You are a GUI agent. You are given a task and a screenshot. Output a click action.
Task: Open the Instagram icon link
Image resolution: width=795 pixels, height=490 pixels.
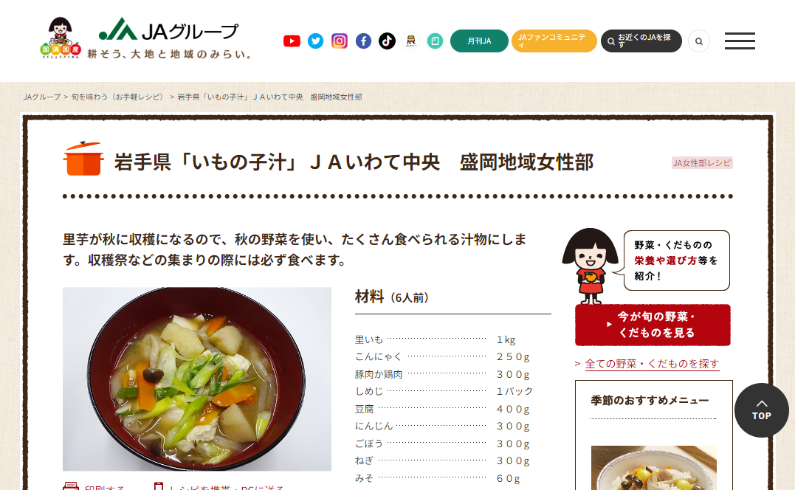click(340, 41)
